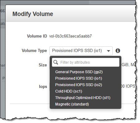140x123 pixels.
Task: Click the Volume ID label
Action: tap(37, 36)
